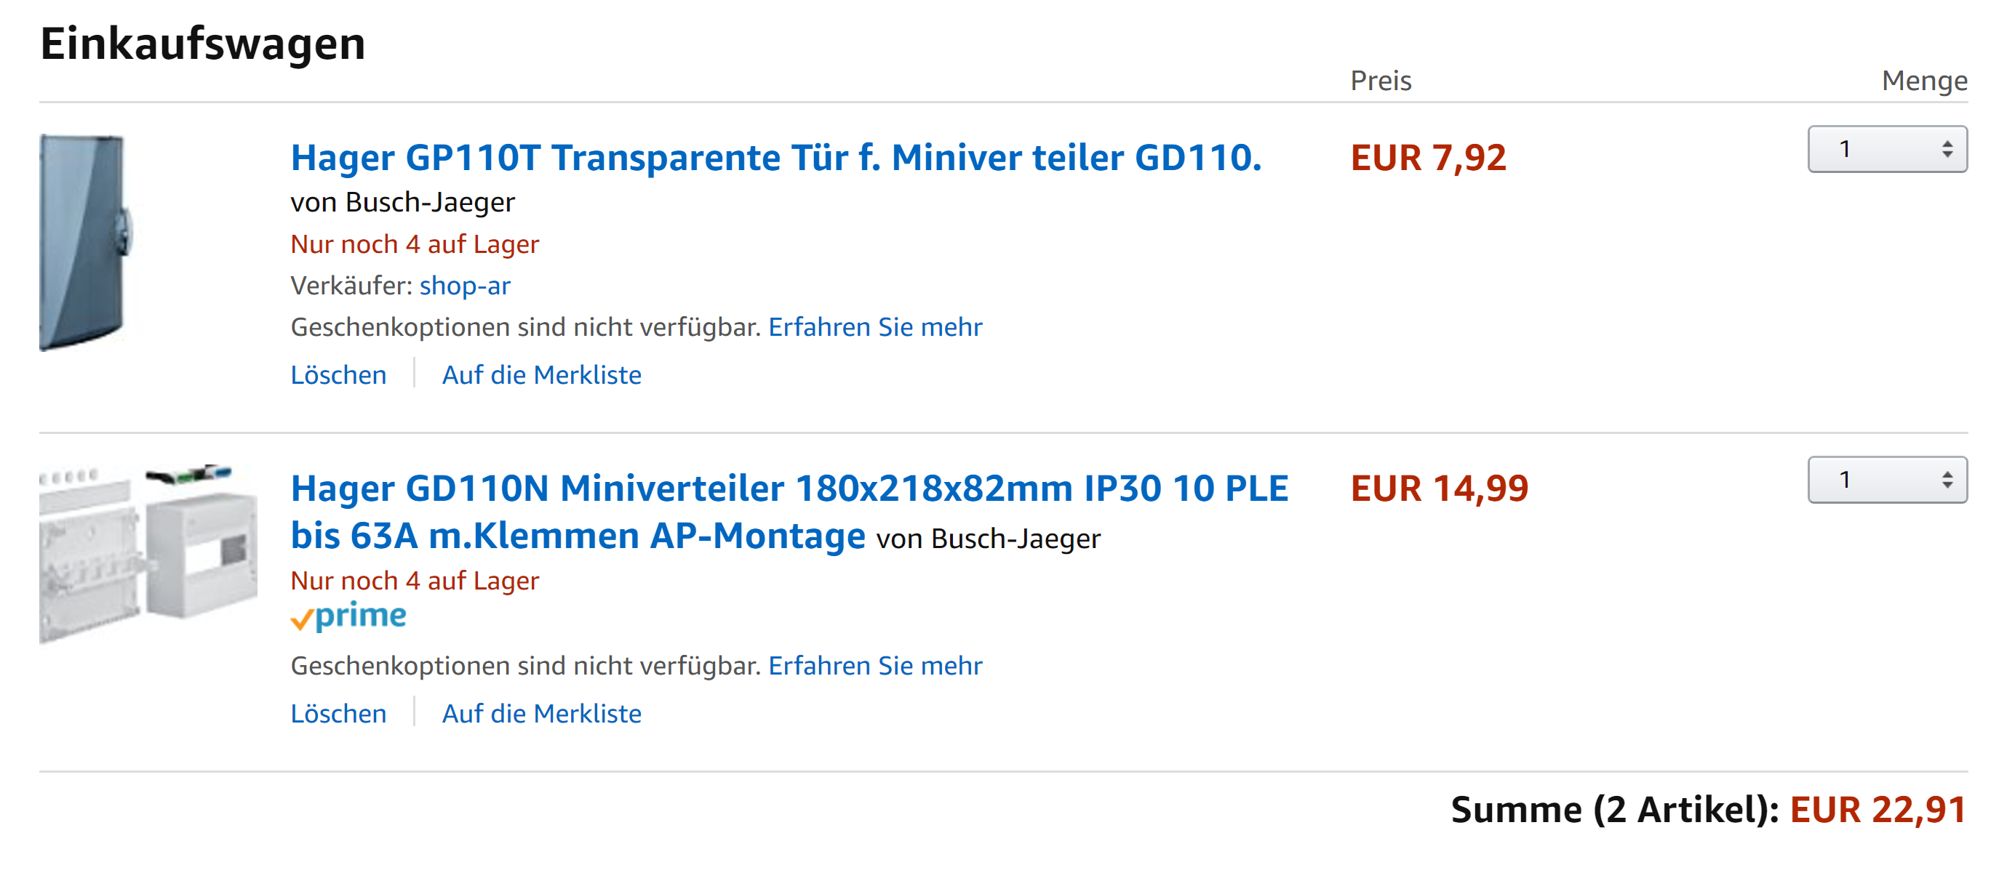Viewport: 2015px width, 873px height.
Task: Move GD110N Miniverteiler to the Merkliste
Action: tap(541, 714)
